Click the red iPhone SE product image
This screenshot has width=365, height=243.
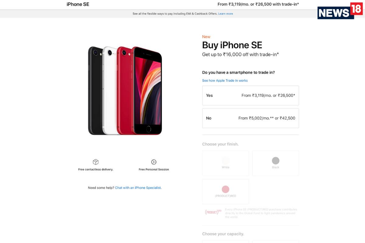point(147,91)
